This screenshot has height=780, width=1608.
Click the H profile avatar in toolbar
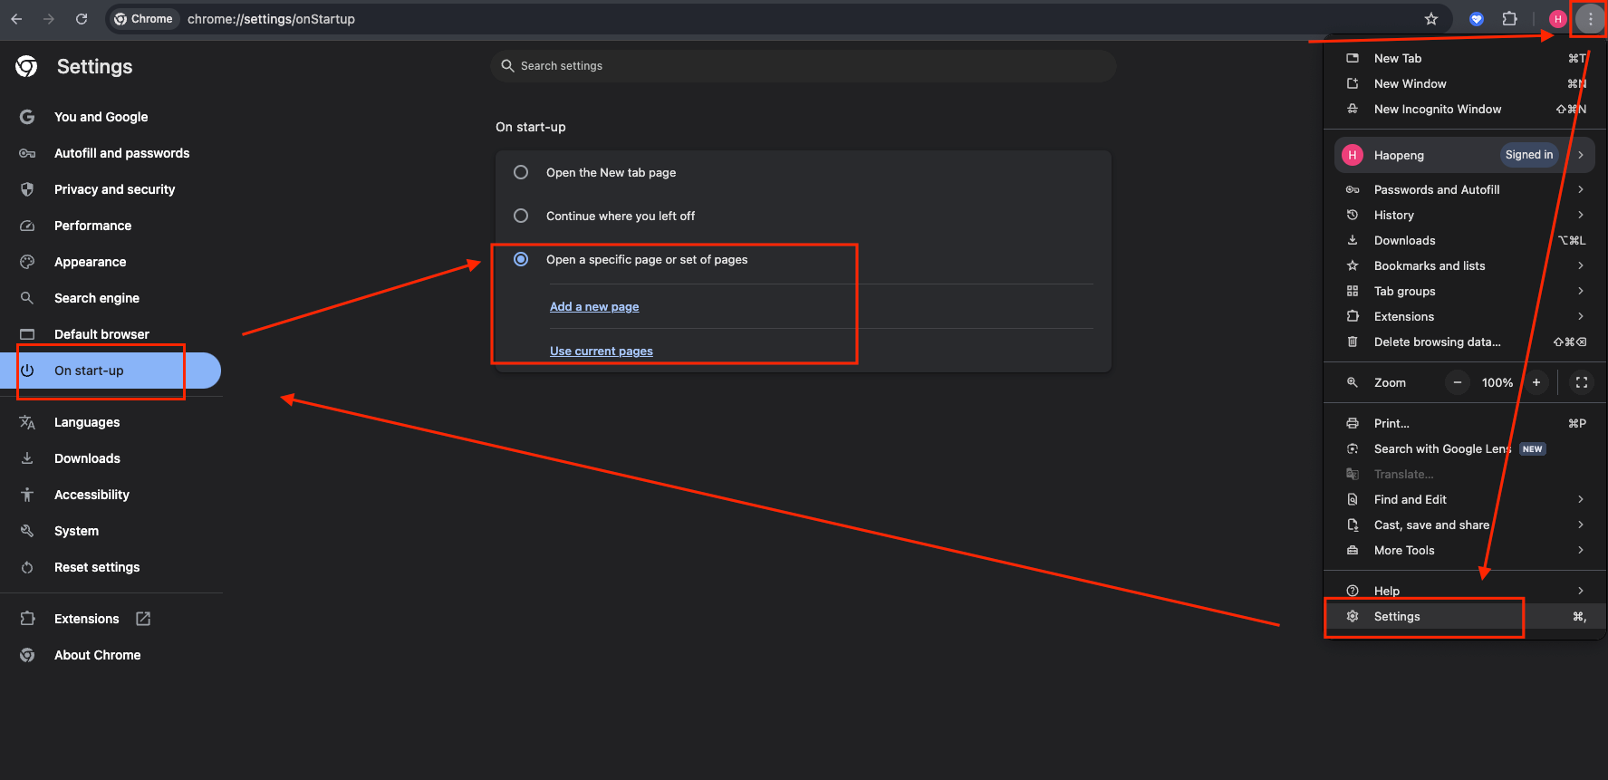pyautogui.click(x=1558, y=19)
